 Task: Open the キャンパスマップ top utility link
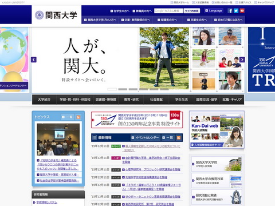(x=264, y=2)
